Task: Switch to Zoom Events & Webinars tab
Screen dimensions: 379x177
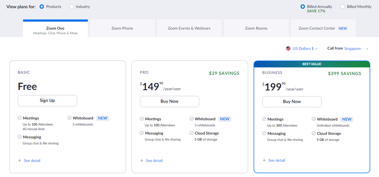Action: [x=189, y=28]
